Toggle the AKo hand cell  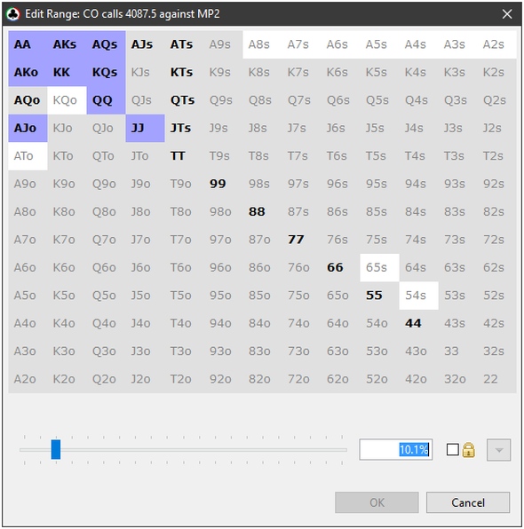(28, 73)
